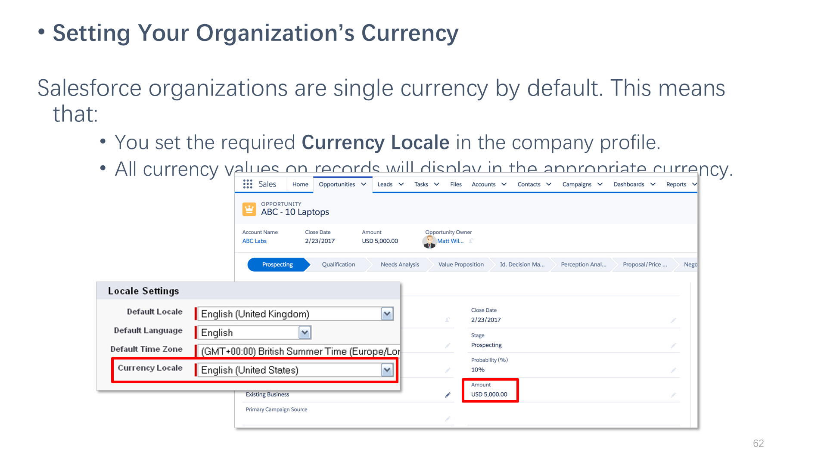Select Prospecting stage in path

click(x=277, y=264)
